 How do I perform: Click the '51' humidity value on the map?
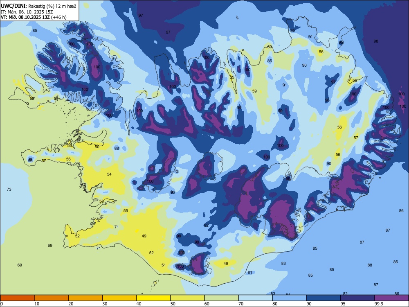(164, 265)
